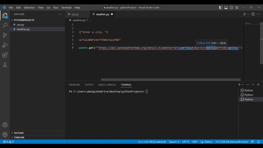Image resolution: width=263 pixels, height=148 pixels.
Task: Click the feedback icon in status bar
Action: 252,142
